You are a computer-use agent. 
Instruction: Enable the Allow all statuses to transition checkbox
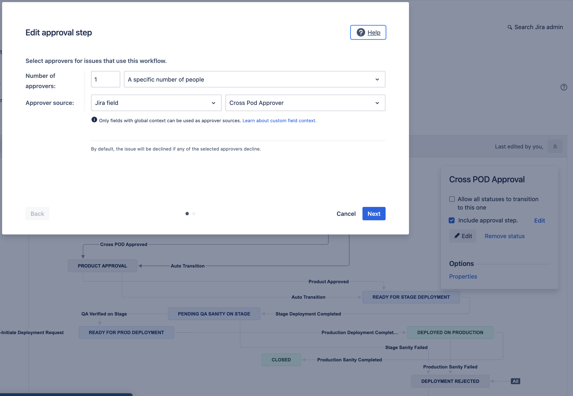click(452, 199)
